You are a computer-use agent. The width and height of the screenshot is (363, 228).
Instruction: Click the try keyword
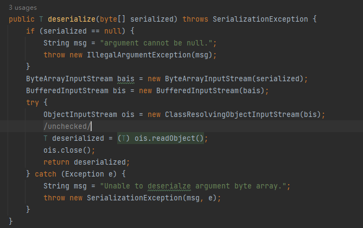33,102
